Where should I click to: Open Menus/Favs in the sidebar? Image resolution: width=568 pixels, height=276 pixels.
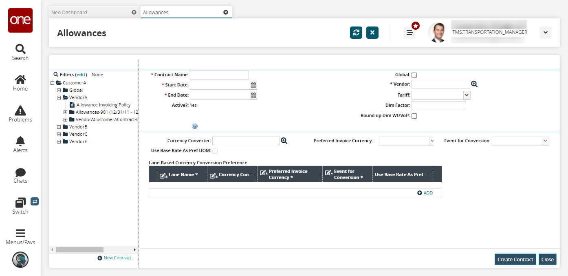[x=20, y=236]
